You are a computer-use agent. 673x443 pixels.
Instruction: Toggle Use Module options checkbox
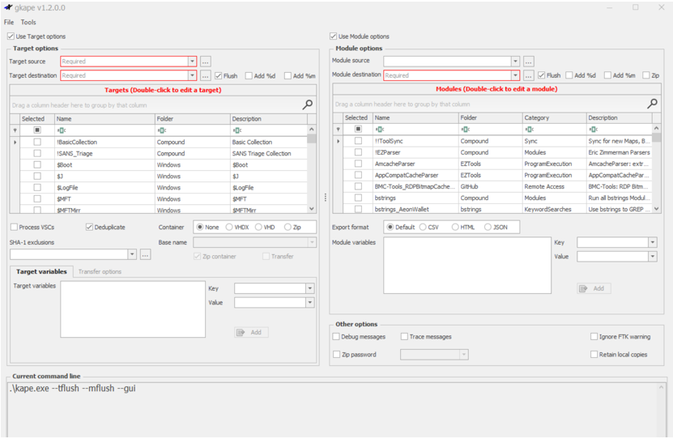pyautogui.click(x=333, y=36)
